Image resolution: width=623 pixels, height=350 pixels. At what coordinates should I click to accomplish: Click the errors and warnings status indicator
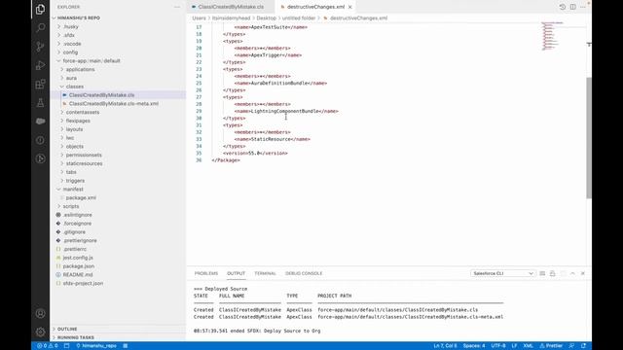point(48,346)
